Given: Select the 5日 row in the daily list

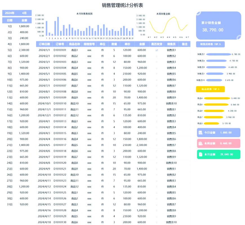Looking at the screenshot, I should (x=17, y=50).
